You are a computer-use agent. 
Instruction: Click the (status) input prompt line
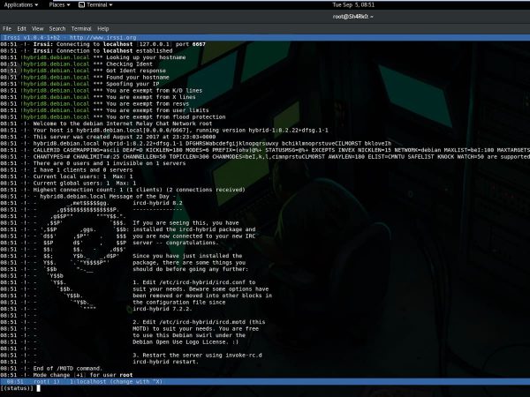[18, 388]
